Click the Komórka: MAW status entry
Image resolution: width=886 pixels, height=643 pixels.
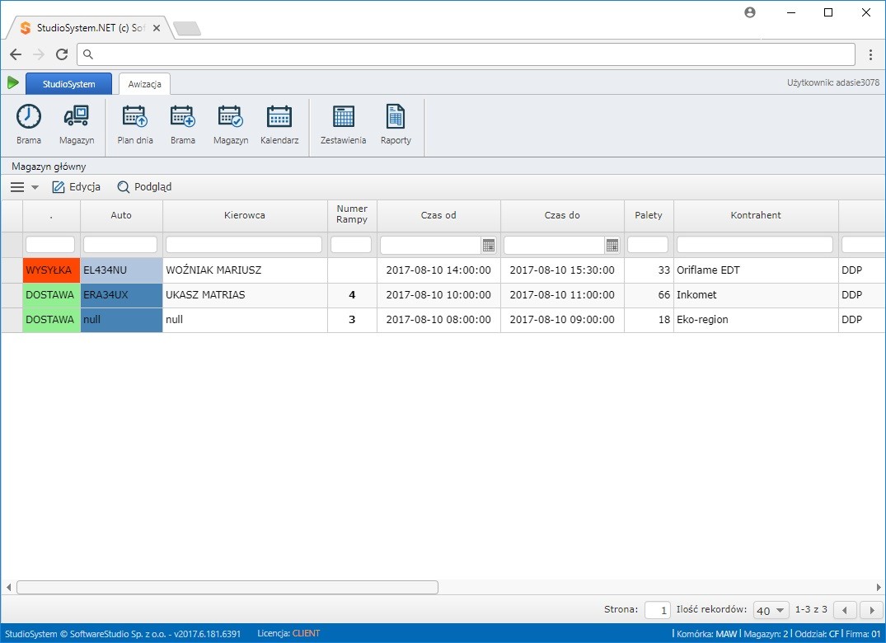pos(706,634)
